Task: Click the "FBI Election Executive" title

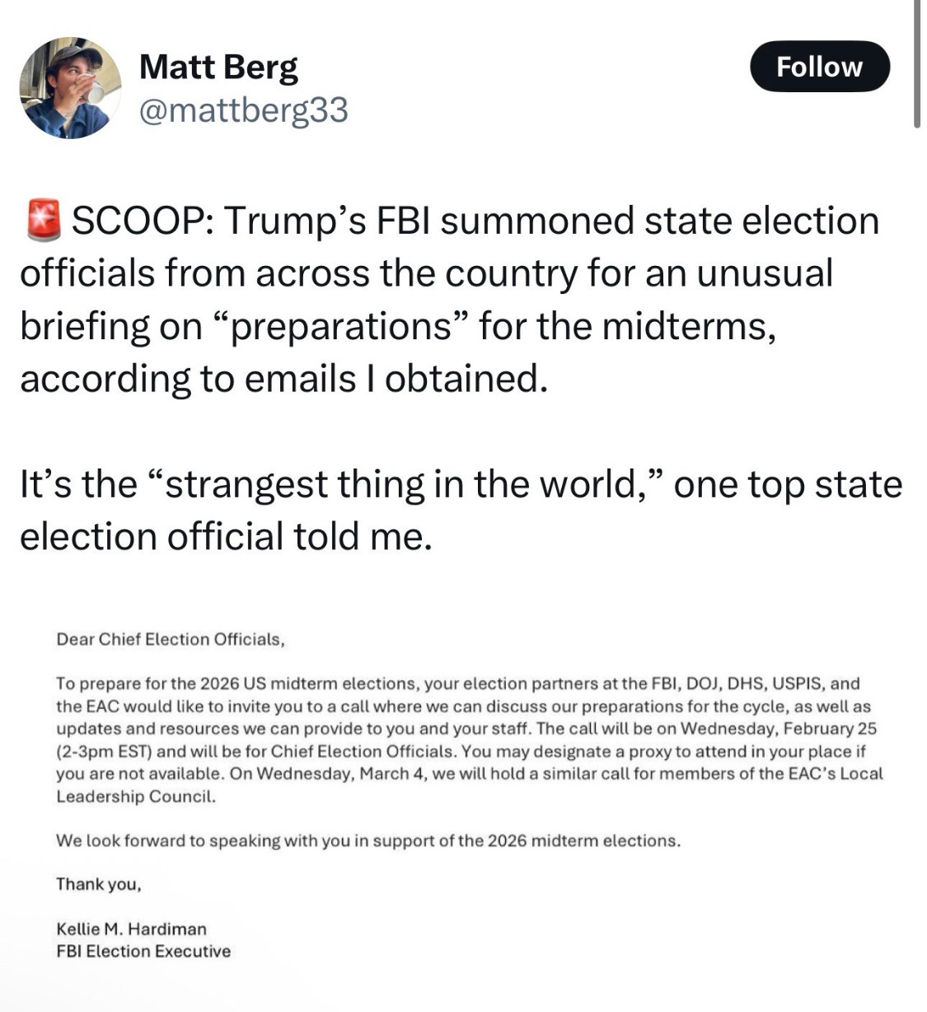Action: (x=143, y=951)
